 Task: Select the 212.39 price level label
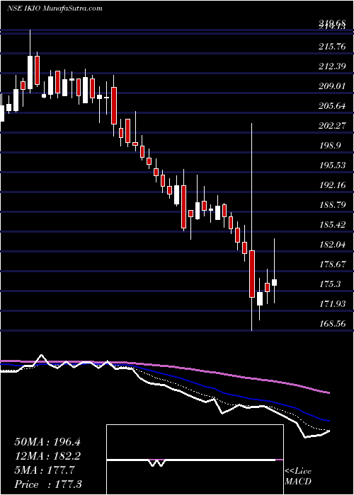click(x=331, y=66)
